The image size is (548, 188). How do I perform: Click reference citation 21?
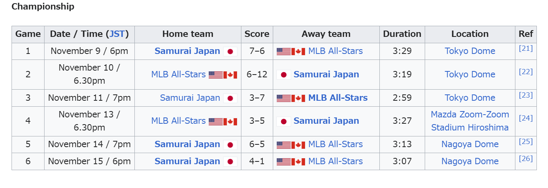tap(525, 48)
